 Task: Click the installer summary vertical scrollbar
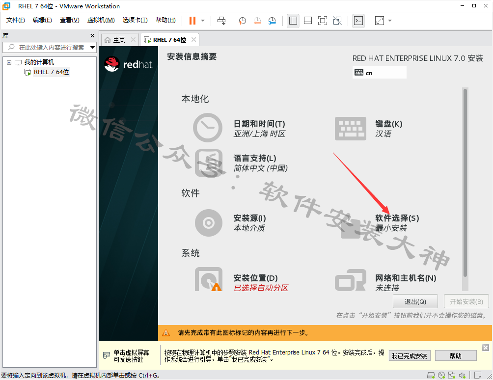(465, 183)
